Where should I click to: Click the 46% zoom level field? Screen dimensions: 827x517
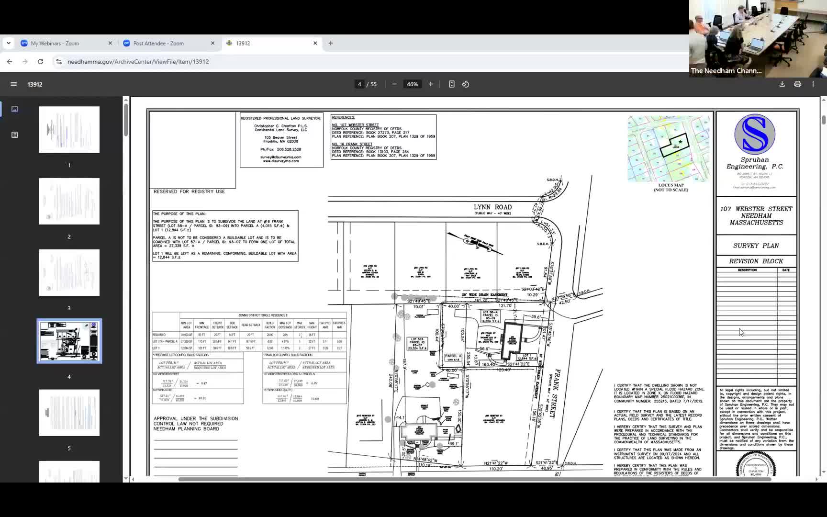[413, 84]
